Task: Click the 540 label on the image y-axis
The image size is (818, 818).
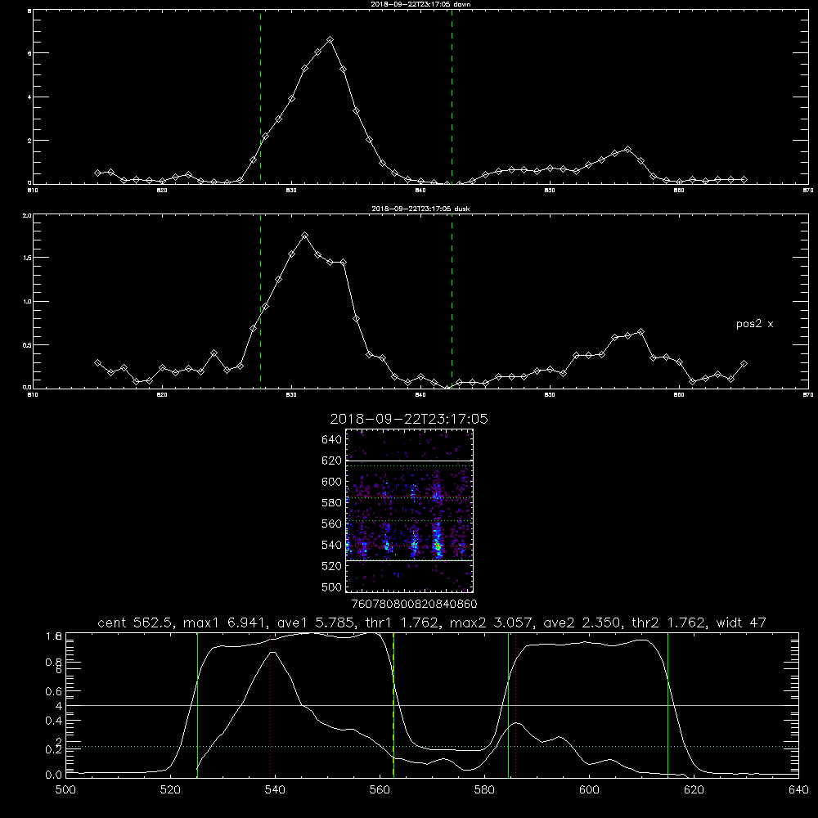Action: 332,545
